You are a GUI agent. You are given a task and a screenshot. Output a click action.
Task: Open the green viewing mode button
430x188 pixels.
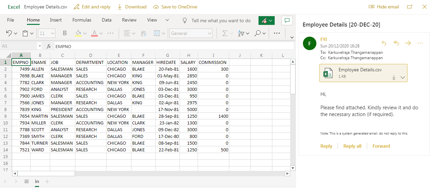coord(267,21)
